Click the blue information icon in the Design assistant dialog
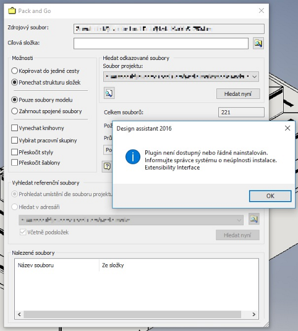298x331 pixels. (133, 157)
